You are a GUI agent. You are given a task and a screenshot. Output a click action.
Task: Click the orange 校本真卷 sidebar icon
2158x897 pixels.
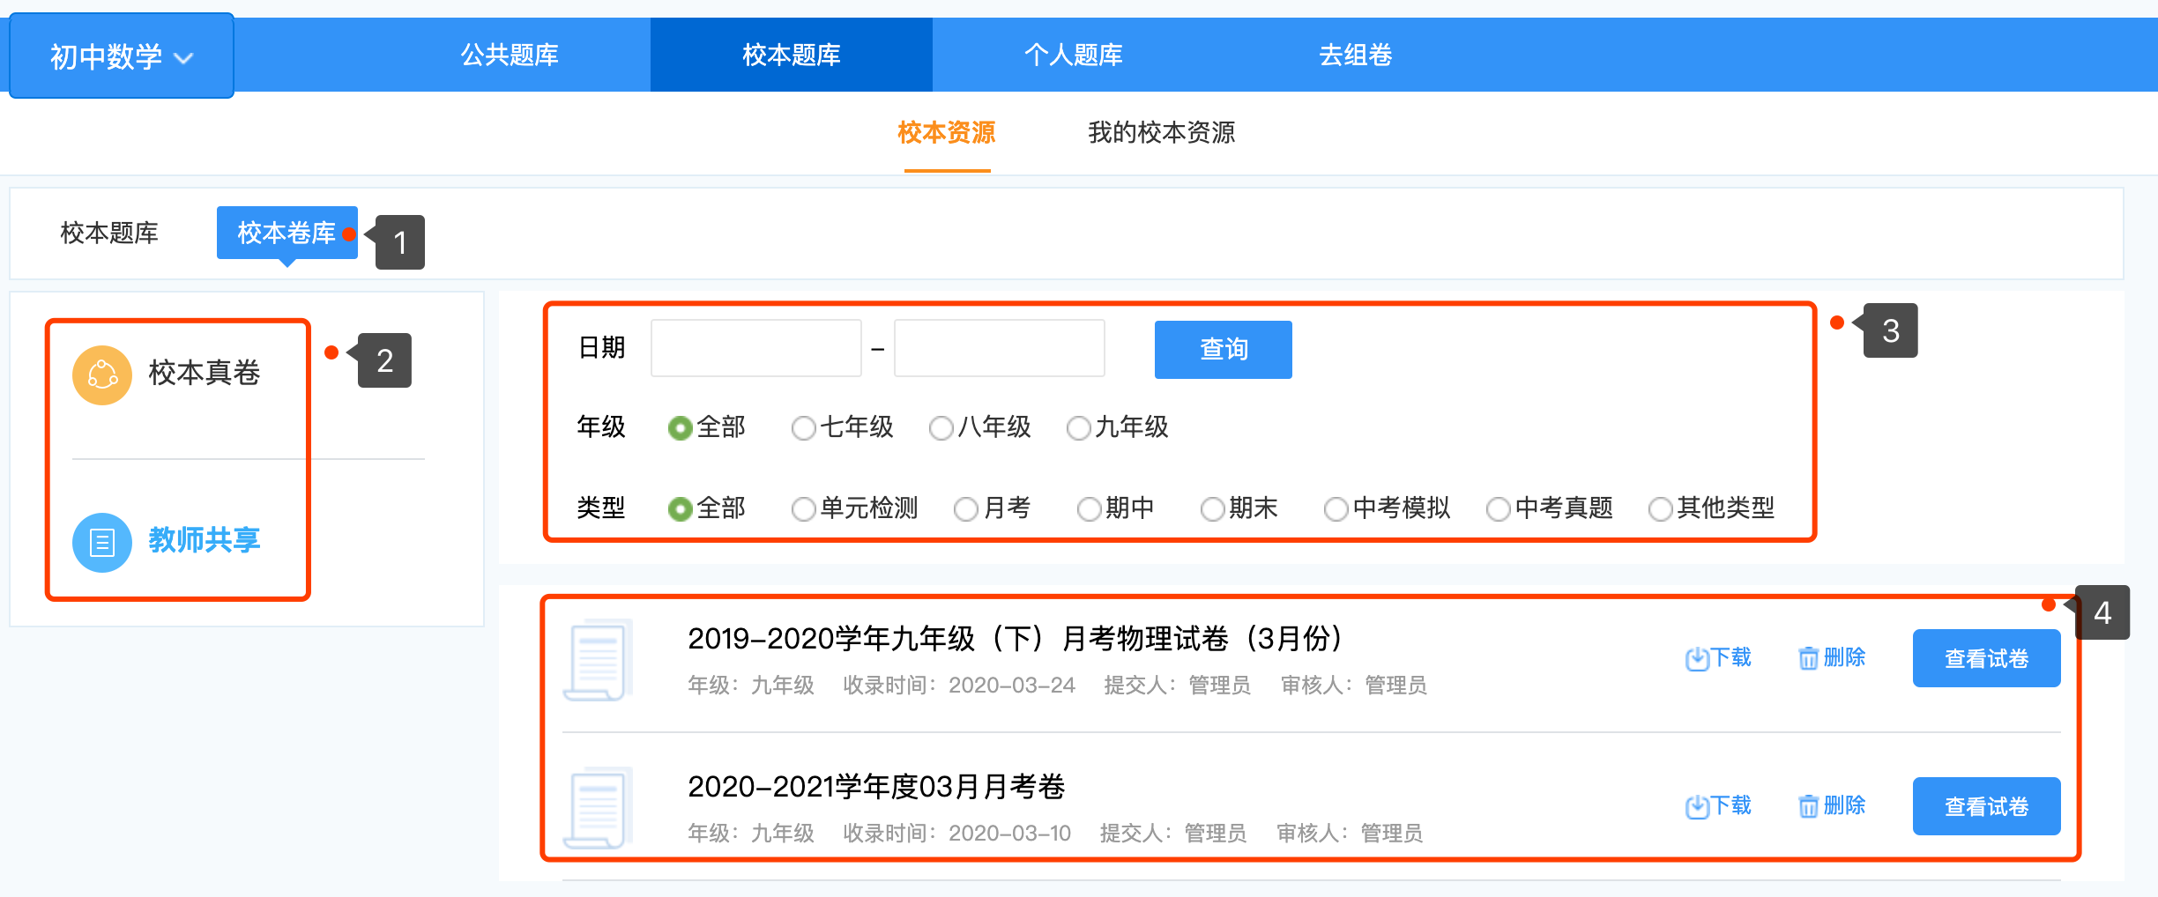coord(102,374)
